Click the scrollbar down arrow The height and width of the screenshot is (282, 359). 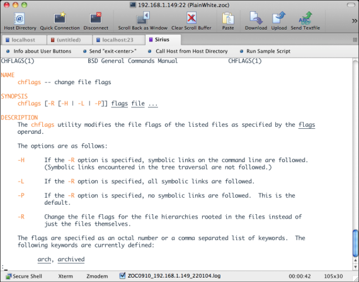tap(355, 267)
